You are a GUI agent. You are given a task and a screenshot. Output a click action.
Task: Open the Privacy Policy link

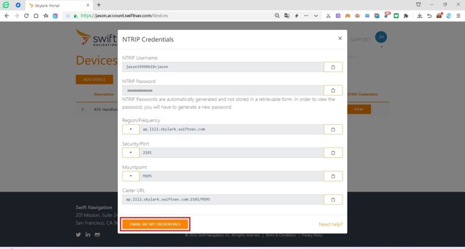(312, 235)
